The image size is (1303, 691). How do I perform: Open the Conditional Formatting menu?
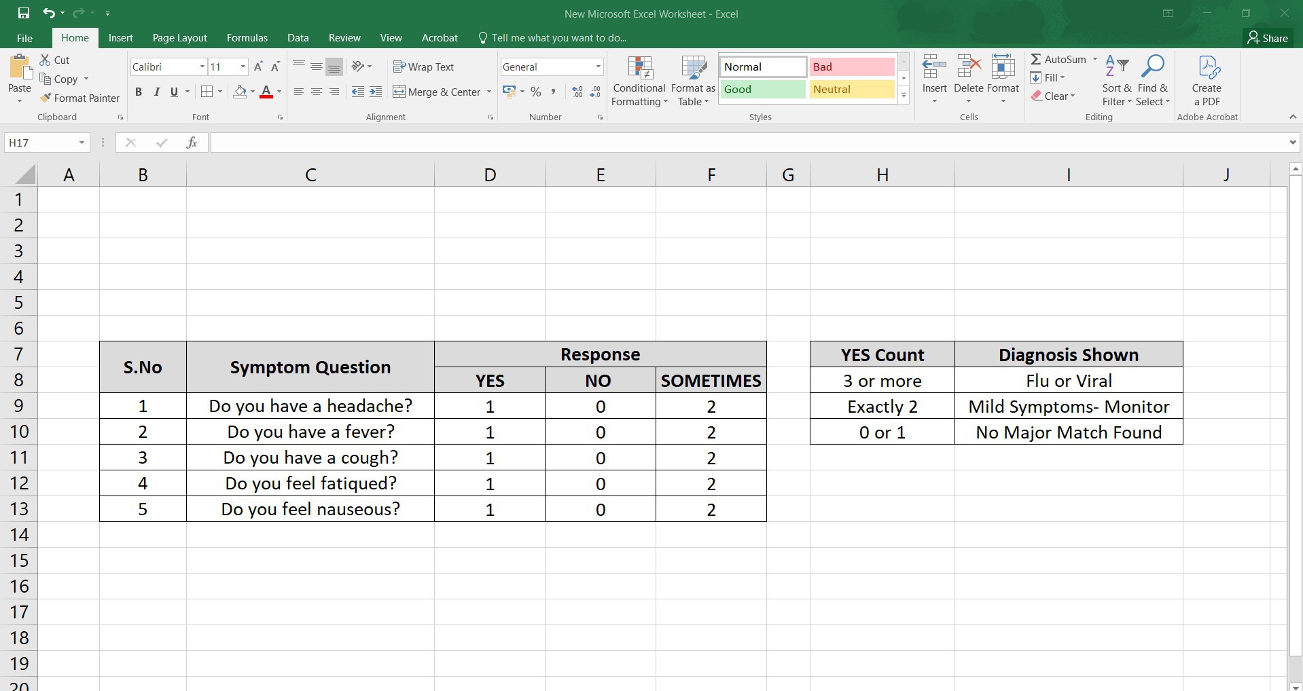pos(639,81)
